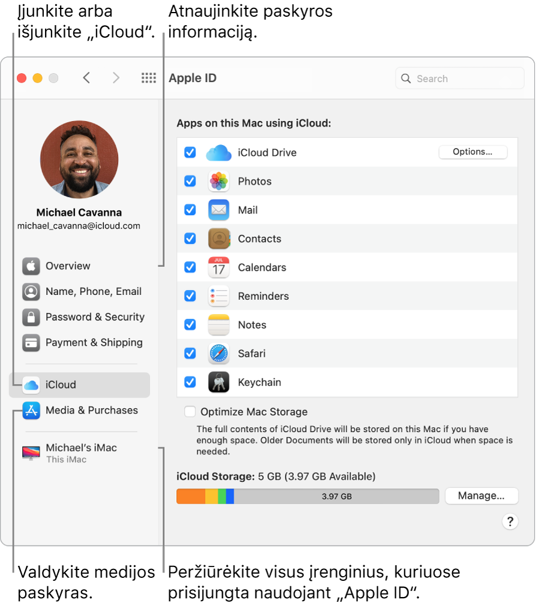The image size is (536, 606).
Task: Click Michael Cavanna's profile photo
Action: (79, 159)
